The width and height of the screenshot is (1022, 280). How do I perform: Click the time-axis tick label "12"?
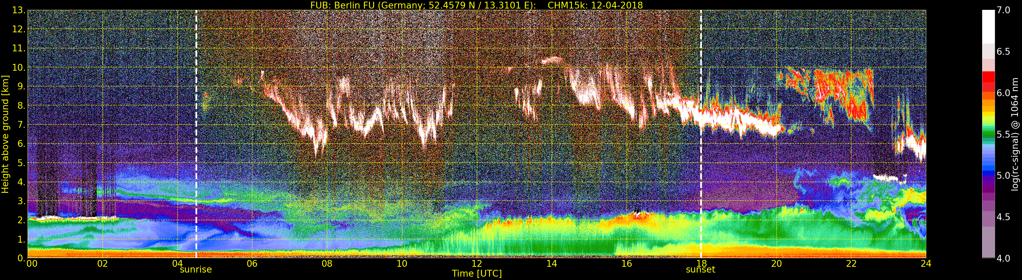[x=476, y=263]
